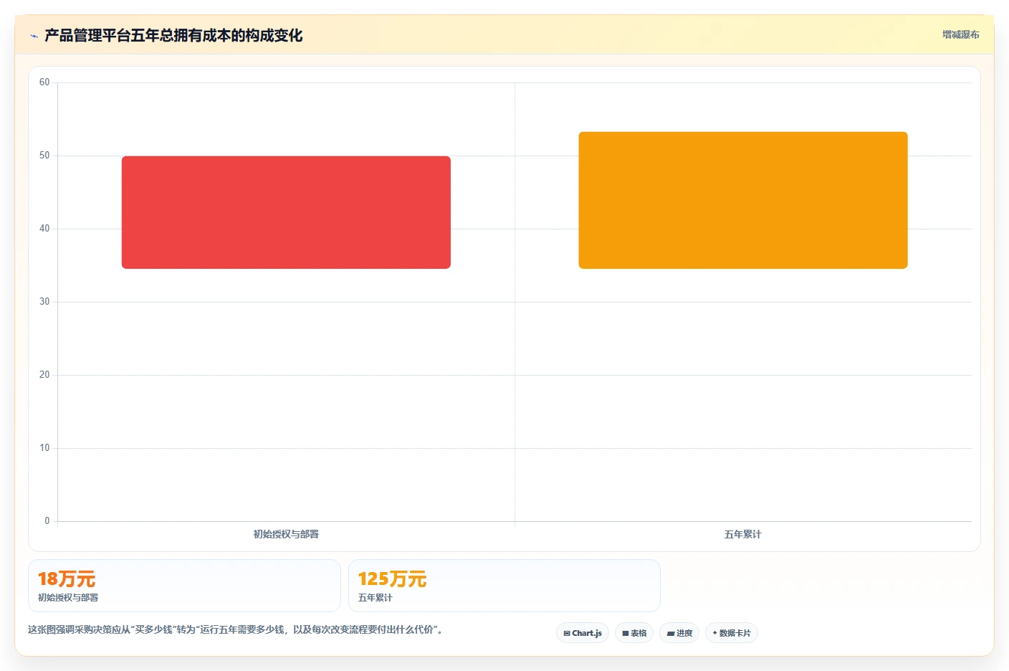Click the y-axis value 50
This screenshot has height=671, width=1009.
[x=44, y=156]
